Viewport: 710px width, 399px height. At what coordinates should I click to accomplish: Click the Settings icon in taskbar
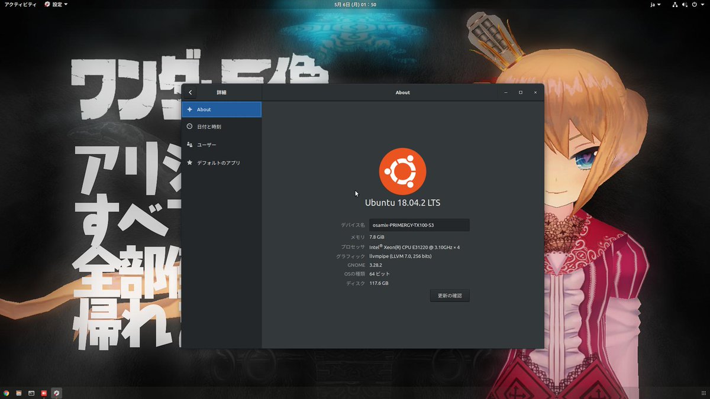pyautogui.click(x=56, y=393)
